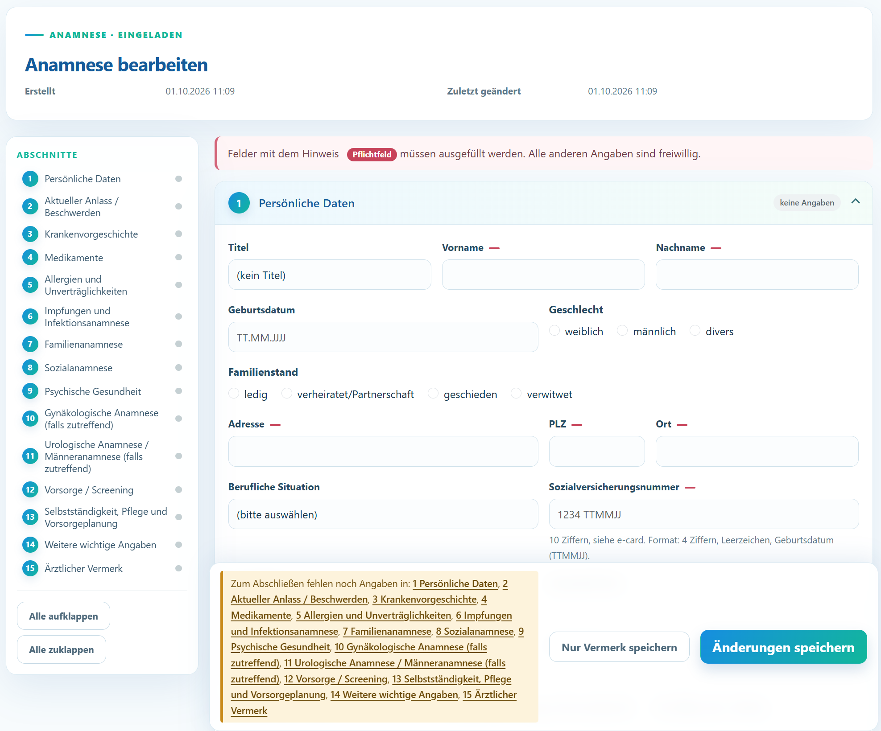Screen dimensions: 881x731
Task: Choose verheiratet/Partnerschaft as Familienstand
Action: click(287, 394)
